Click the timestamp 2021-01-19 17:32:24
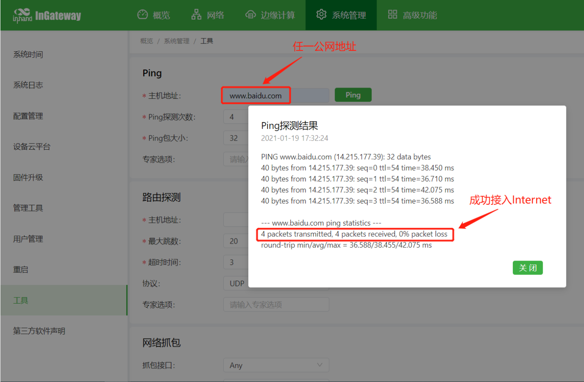The width and height of the screenshot is (584, 382). pos(294,138)
